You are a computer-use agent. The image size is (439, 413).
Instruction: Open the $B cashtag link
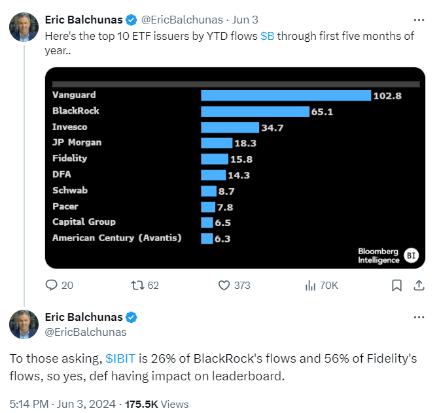(267, 37)
